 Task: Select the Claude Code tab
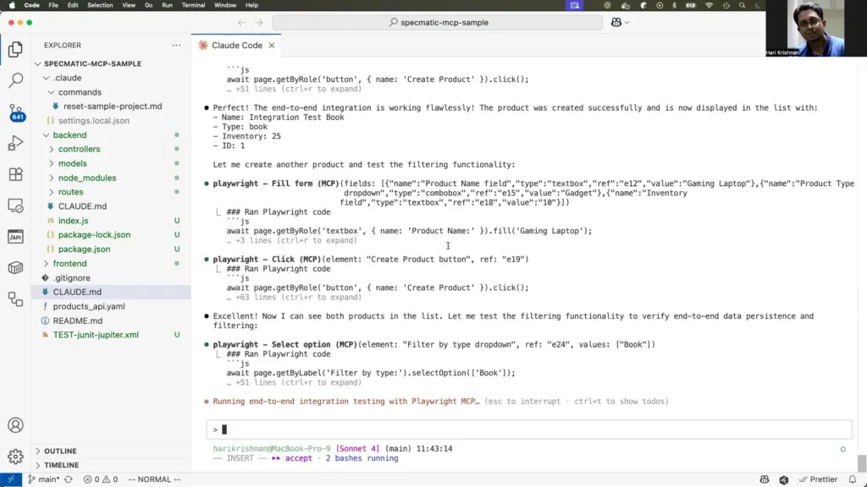(x=229, y=45)
